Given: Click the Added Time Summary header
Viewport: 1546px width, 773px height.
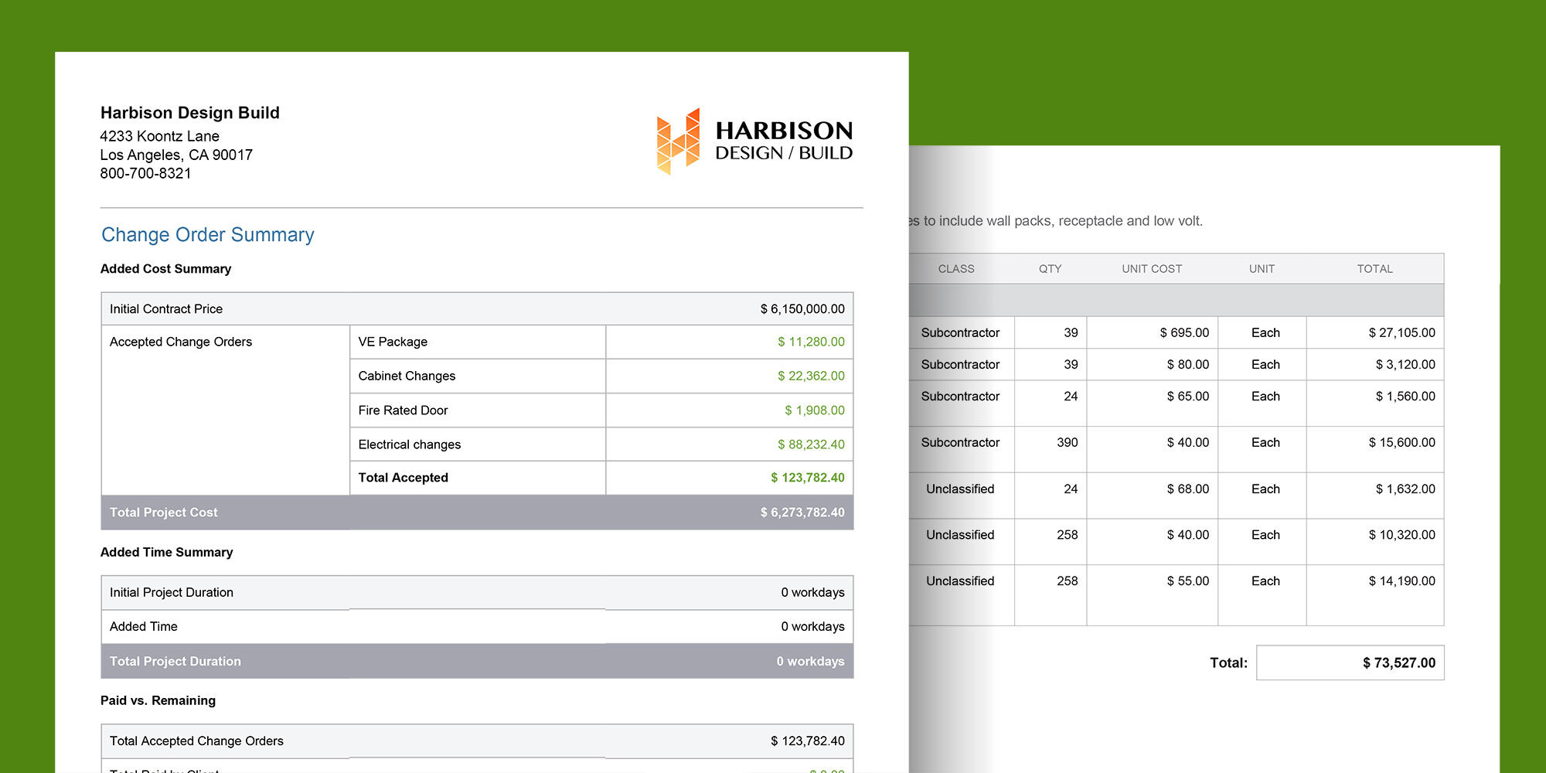Looking at the screenshot, I should pyautogui.click(x=166, y=552).
